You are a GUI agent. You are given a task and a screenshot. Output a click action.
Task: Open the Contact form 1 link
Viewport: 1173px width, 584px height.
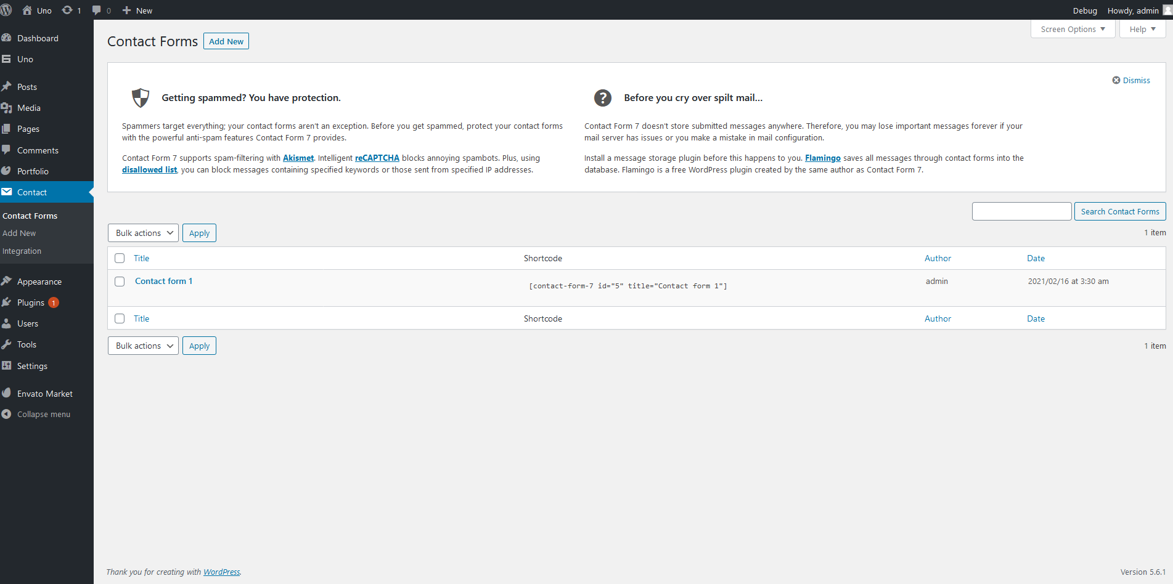(164, 281)
